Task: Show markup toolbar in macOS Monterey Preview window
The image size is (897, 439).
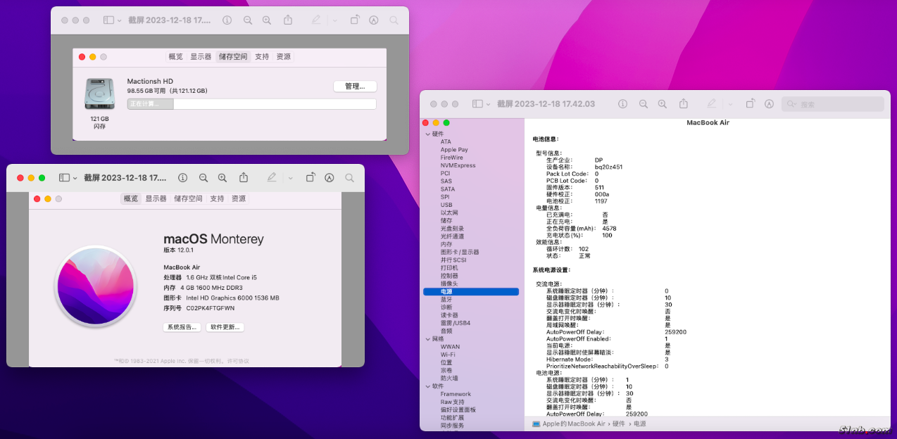Action: (329, 178)
